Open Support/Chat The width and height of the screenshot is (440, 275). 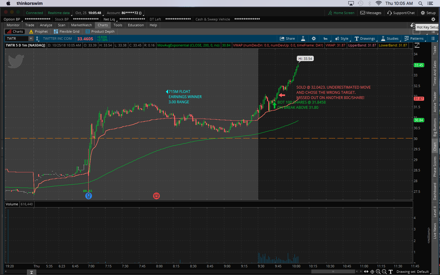[401, 13]
